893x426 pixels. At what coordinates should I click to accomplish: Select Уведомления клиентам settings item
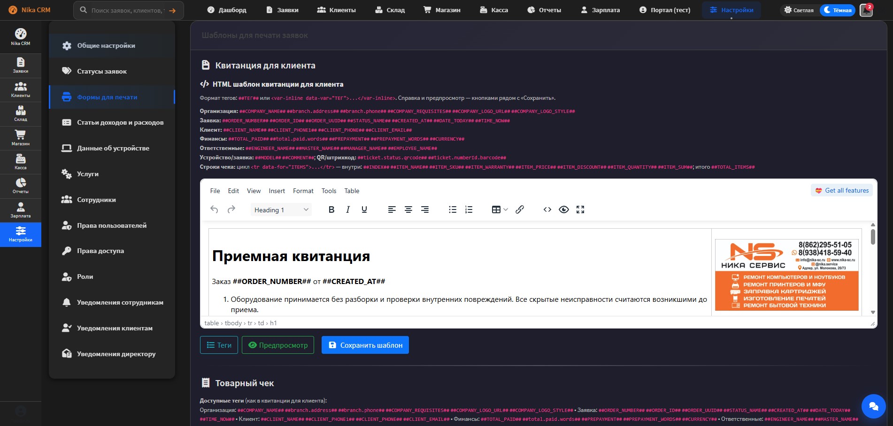(112, 328)
